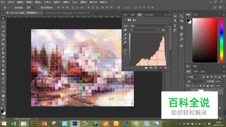The image size is (226, 127).
Task: Open the curves preset dropdown
Action: (149, 26)
